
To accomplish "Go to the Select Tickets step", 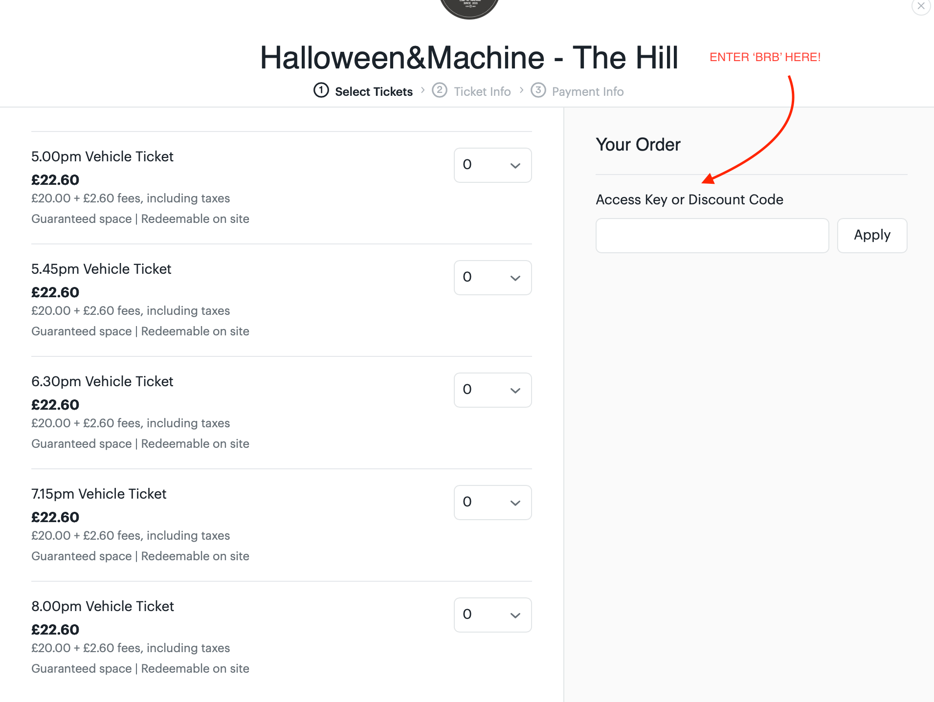I will (374, 91).
